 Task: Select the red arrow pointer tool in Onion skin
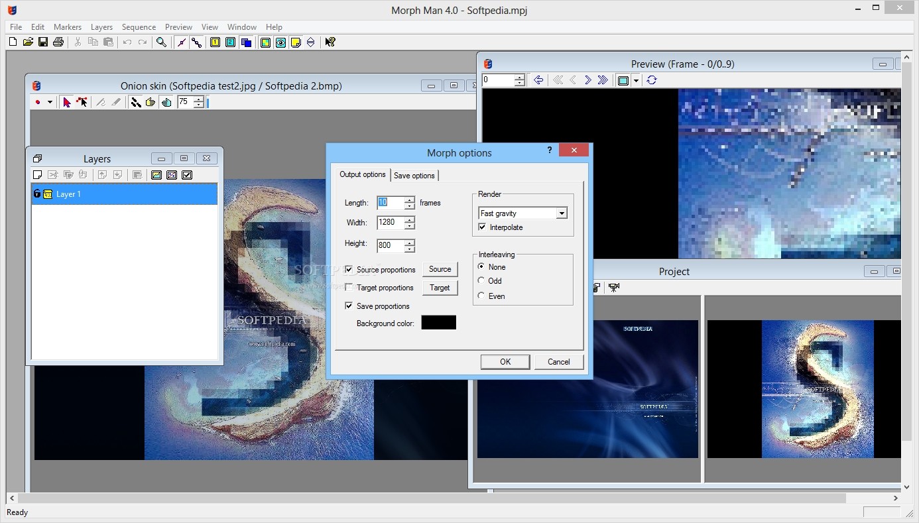coord(66,102)
